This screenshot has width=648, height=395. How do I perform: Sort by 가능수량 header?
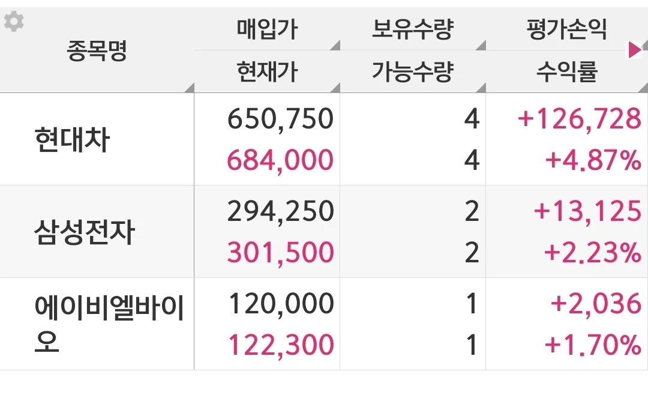413,71
